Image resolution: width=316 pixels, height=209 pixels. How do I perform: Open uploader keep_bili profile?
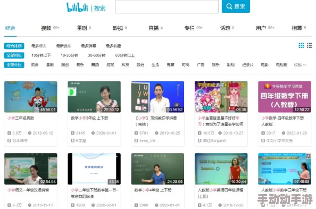(x=147, y=140)
